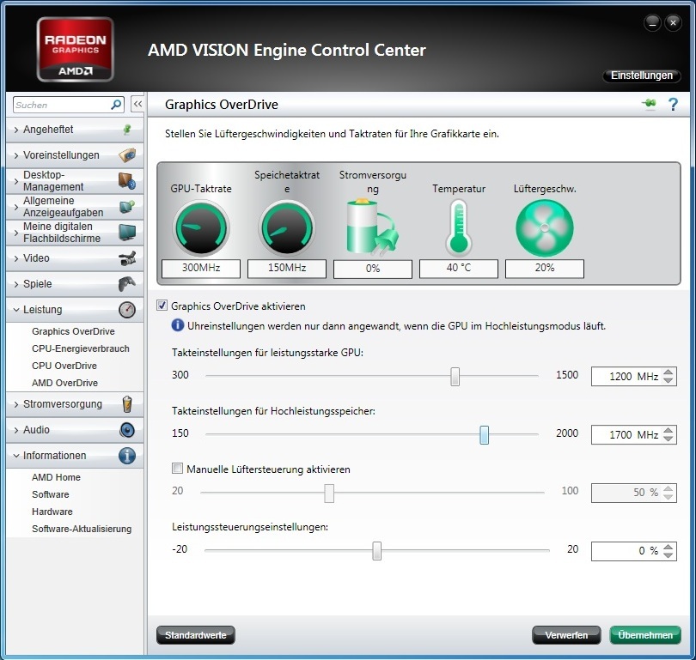
Task: Open AMD OverDrive page
Action: (x=64, y=383)
